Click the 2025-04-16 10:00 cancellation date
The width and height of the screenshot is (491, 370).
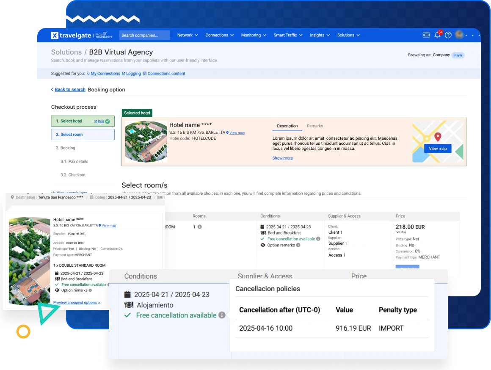[x=266, y=329]
